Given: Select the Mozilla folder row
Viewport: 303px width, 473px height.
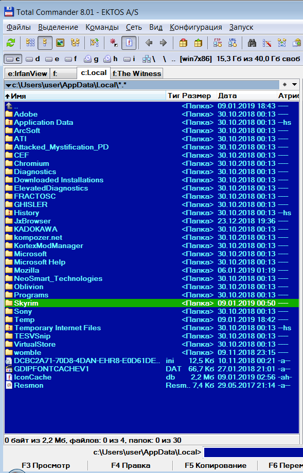Looking at the screenshot, I should pos(152,270).
